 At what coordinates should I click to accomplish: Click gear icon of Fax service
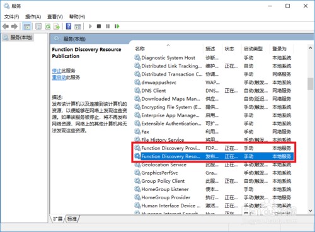137,132
